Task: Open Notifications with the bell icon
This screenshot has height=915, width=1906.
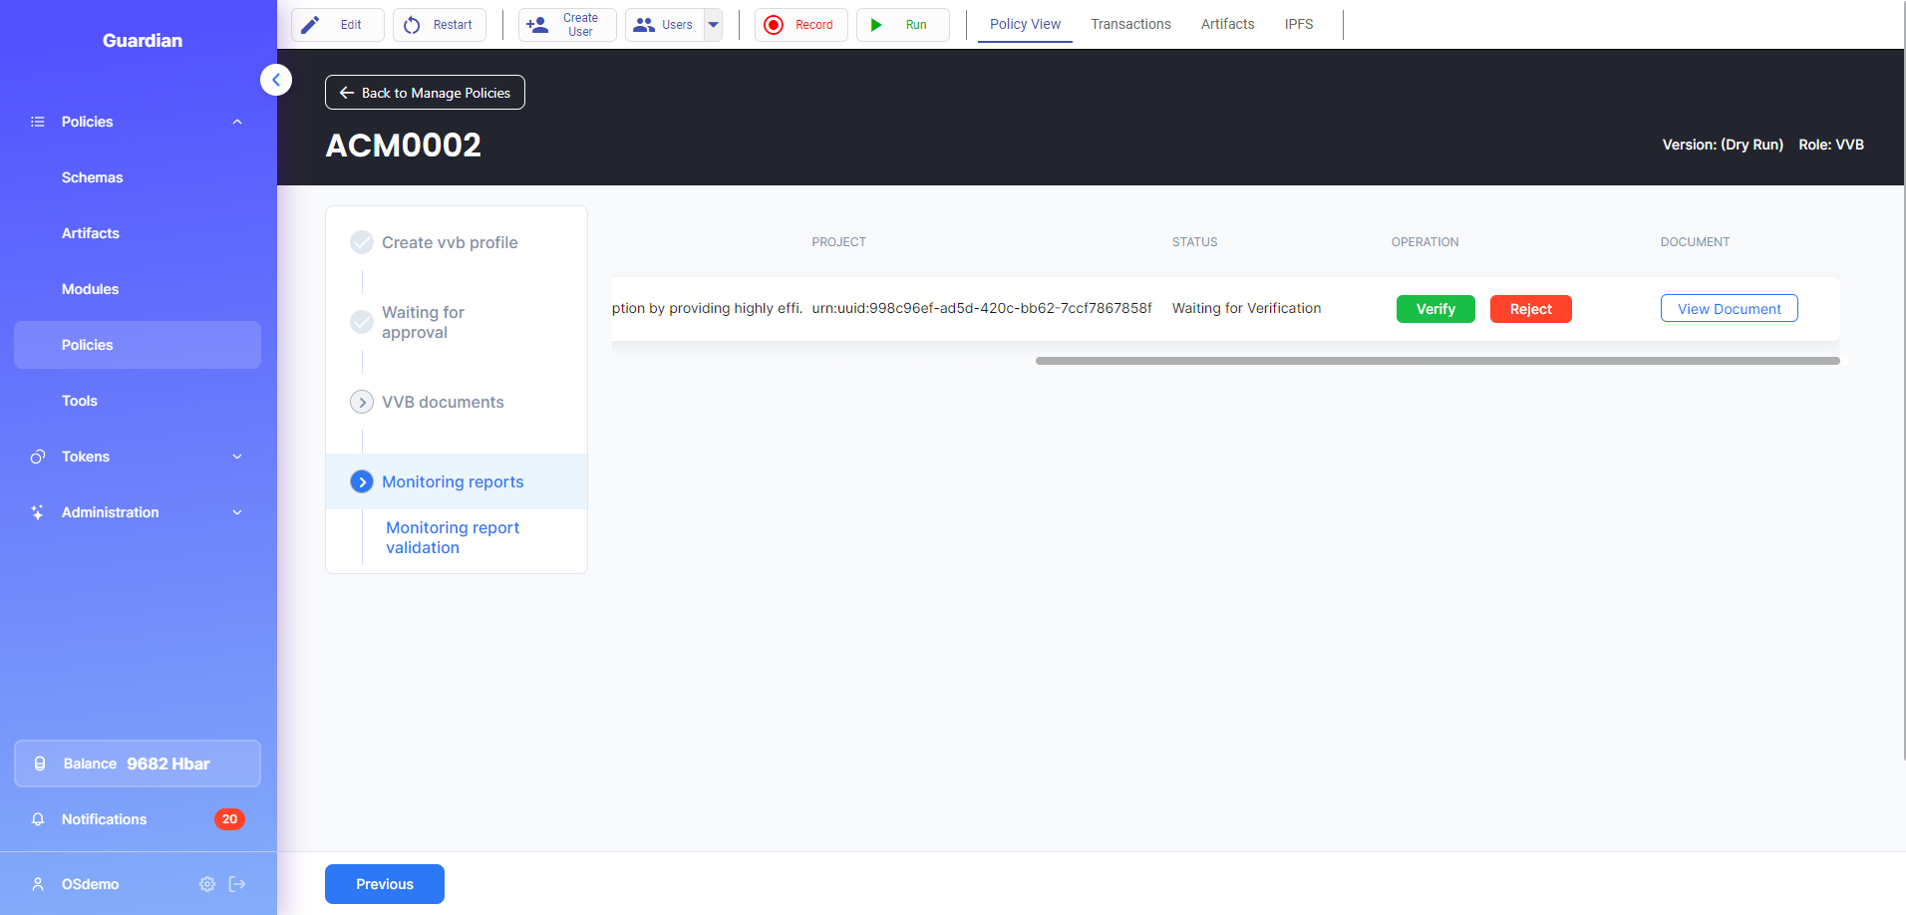Action: tap(38, 819)
